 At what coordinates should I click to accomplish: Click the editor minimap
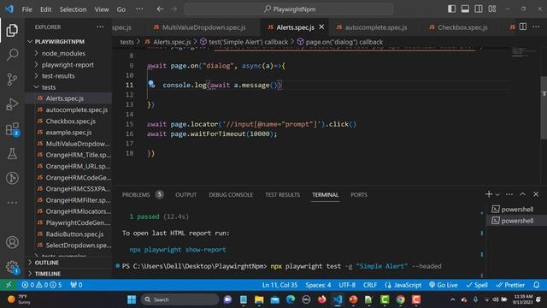[x=524, y=52]
